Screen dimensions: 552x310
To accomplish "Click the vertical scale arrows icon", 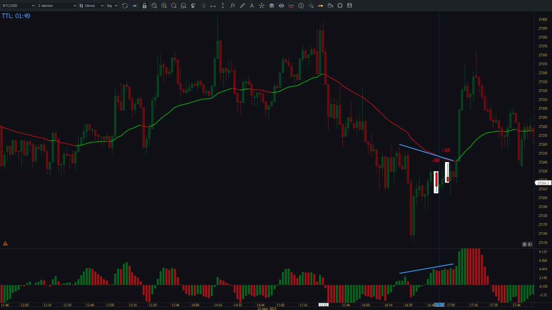I will point(223,6).
